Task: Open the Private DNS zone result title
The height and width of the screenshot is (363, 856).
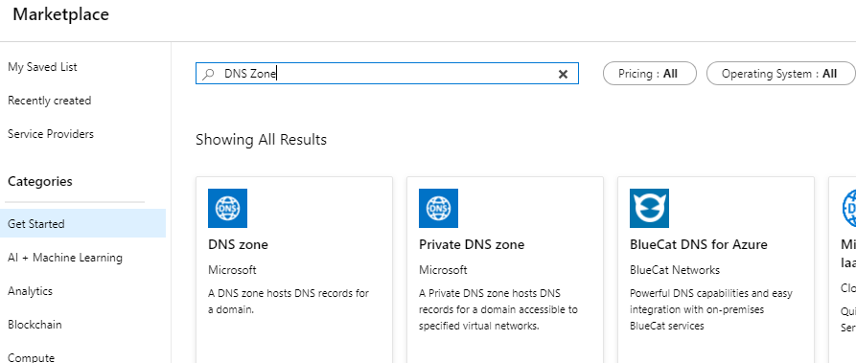Action: click(472, 244)
